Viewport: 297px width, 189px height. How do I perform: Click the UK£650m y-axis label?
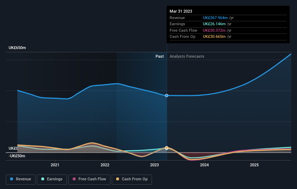click(x=17, y=48)
